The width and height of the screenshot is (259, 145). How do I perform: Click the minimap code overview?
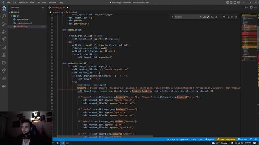point(249,38)
